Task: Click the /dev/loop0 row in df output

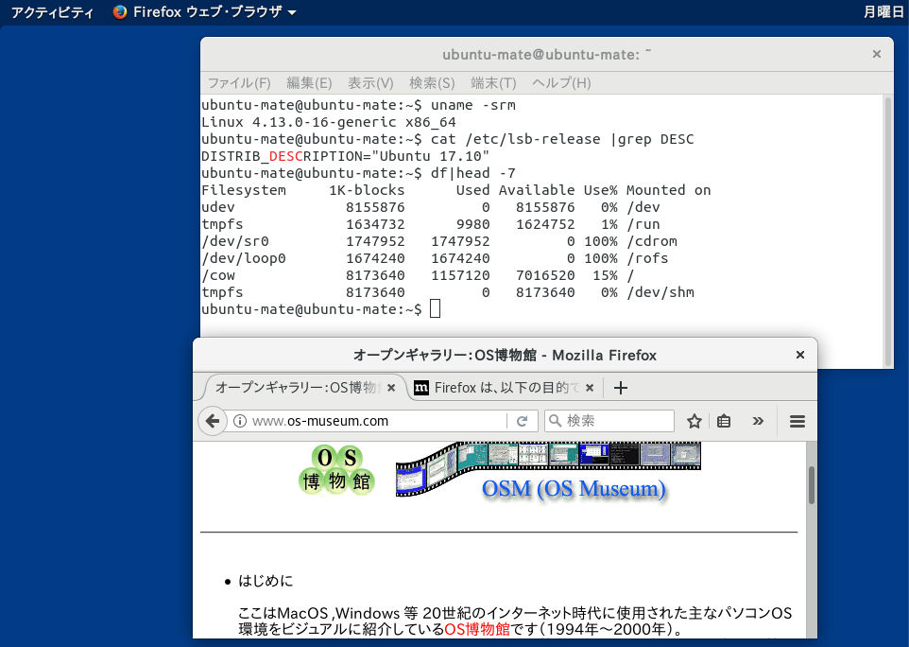Action: [435, 258]
